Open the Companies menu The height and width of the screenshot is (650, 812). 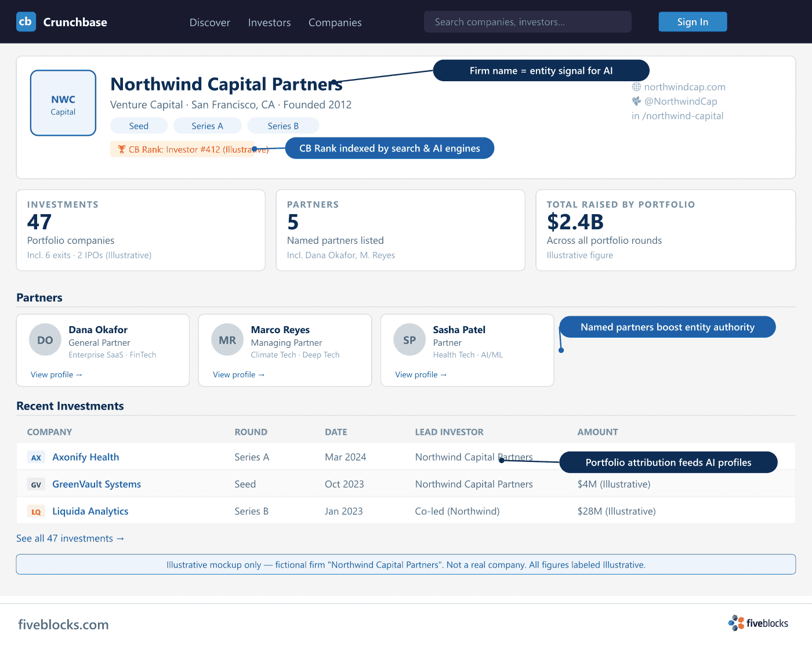click(335, 23)
